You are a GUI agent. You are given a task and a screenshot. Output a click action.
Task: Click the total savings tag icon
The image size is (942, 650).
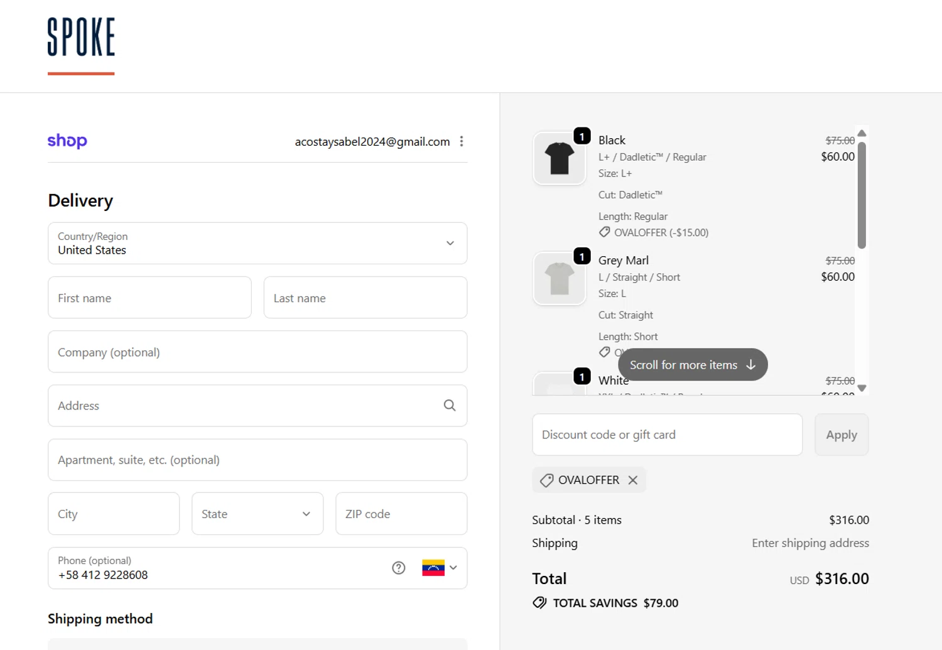click(x=539, y=603)
